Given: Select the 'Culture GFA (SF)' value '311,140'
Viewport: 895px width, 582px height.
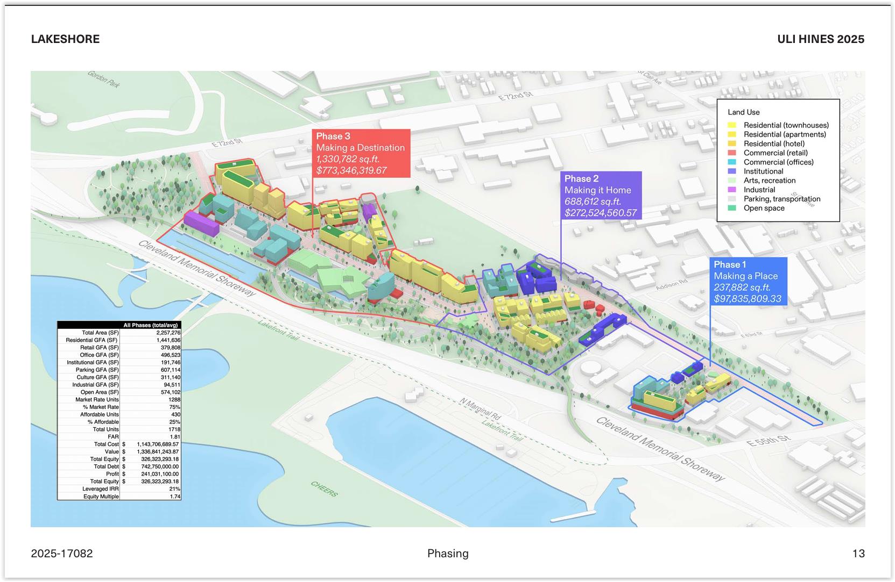Looking at the screenshot, I should tap(171, 377).
